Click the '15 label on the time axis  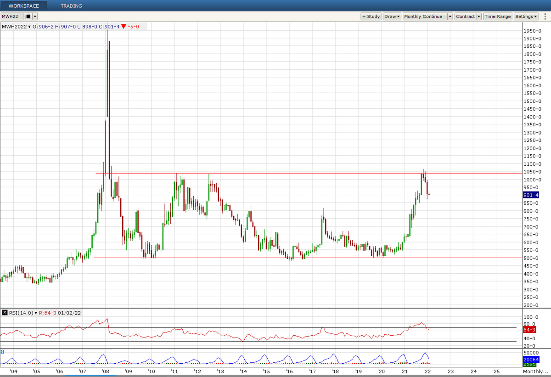(x=266, y=371)
